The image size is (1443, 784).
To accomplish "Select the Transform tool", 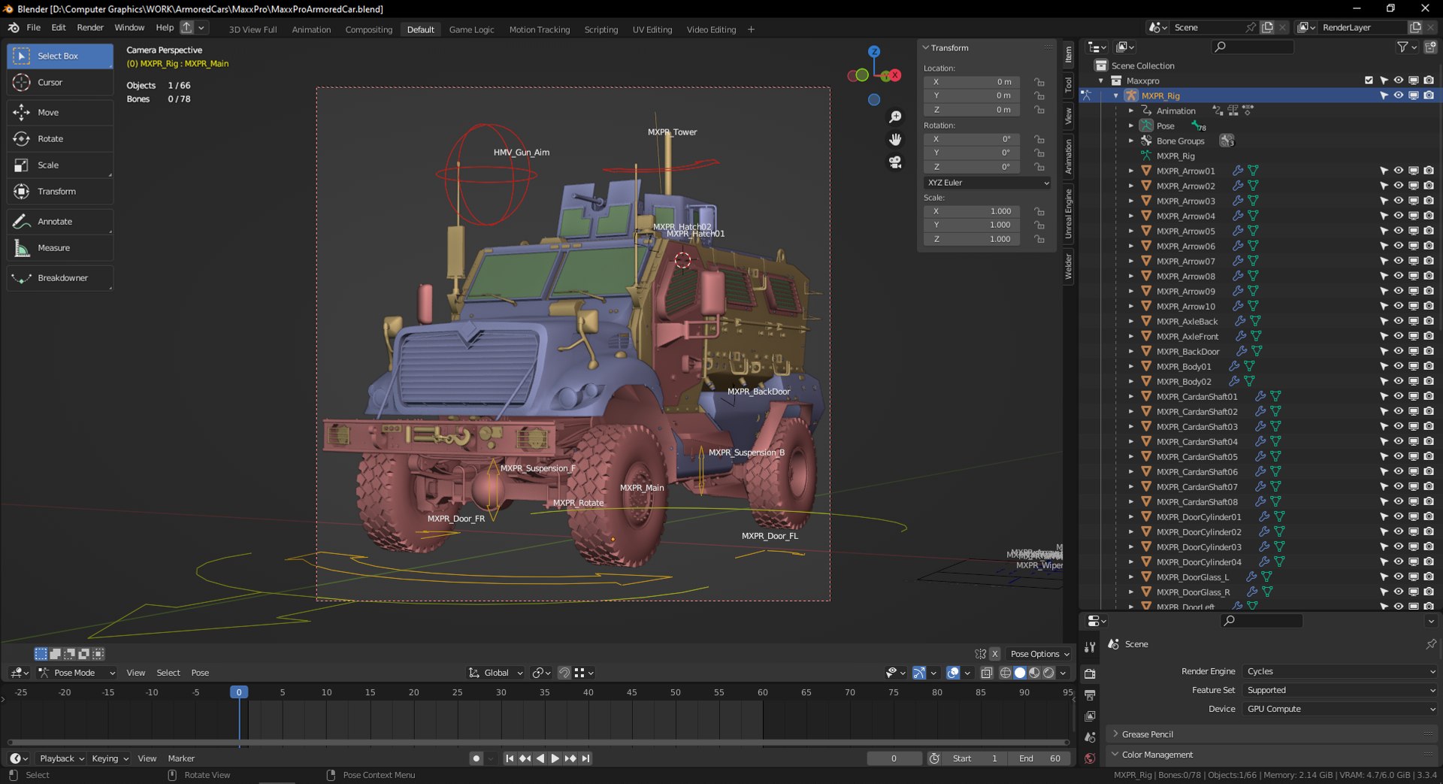I will point(60,192).
